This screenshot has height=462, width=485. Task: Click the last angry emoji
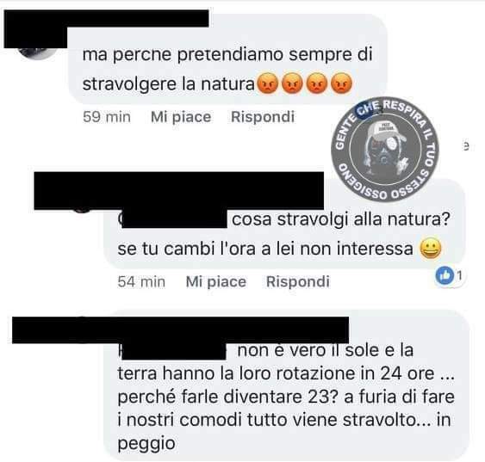click(341, 83)
